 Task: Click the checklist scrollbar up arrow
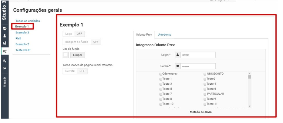[250, 74]
